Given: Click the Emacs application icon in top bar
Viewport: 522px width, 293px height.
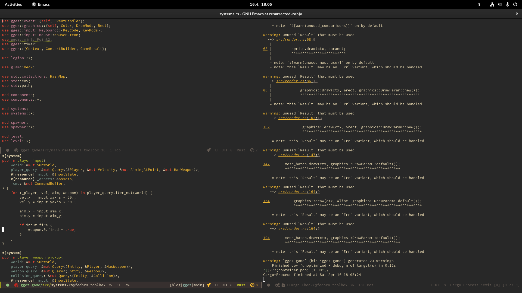Looking at the screenshot, I should (x=34, y=4).
